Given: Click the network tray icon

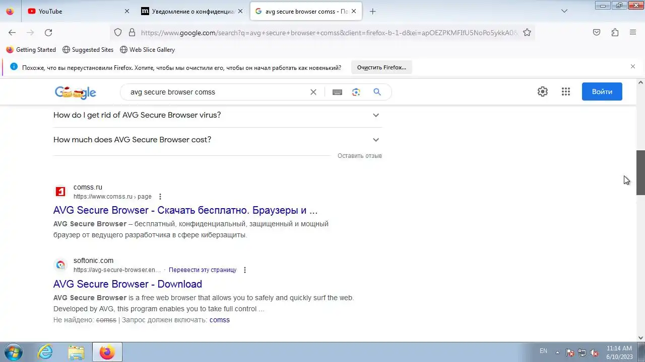Looking at the screenshot, I should click(582, 352).
